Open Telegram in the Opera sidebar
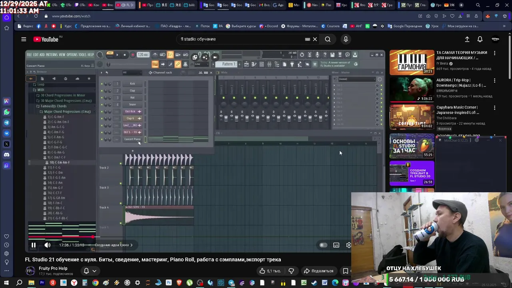The width and height of the screenshot is (512, 288). tap(6, 123)
